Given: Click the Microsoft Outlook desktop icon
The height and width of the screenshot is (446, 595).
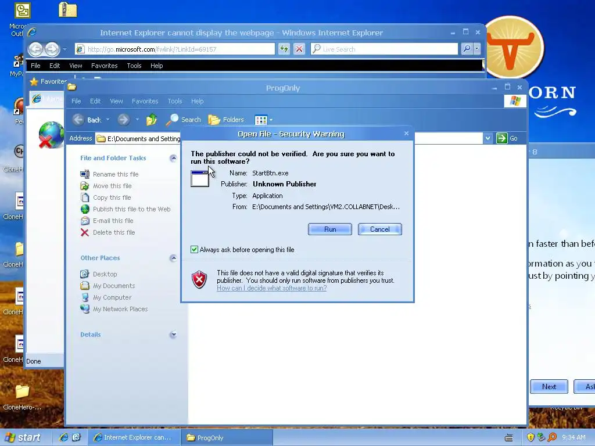Looking at the screenshot, I should click(x=22, y=10).
